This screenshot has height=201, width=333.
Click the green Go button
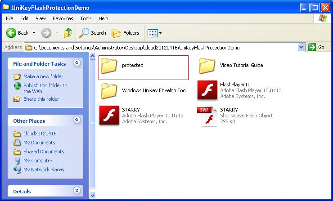(x=316, y=47)
